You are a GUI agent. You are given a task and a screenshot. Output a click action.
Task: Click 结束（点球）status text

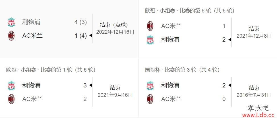tap(114, 25)
